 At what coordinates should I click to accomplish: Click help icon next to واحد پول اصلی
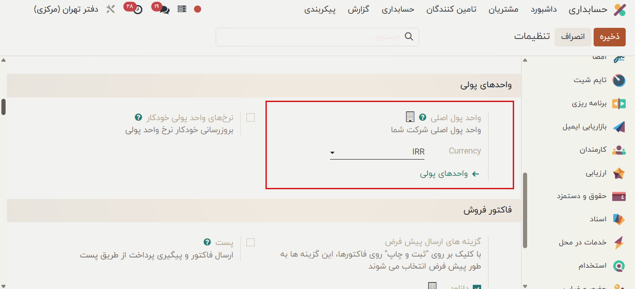pyautogui.click(x=423, y=117)
